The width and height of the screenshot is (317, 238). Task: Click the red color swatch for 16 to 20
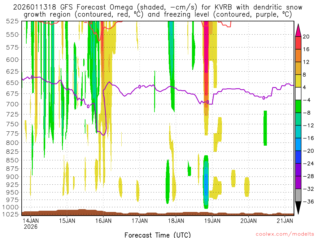pyautogui.click(x=298, y=43)
